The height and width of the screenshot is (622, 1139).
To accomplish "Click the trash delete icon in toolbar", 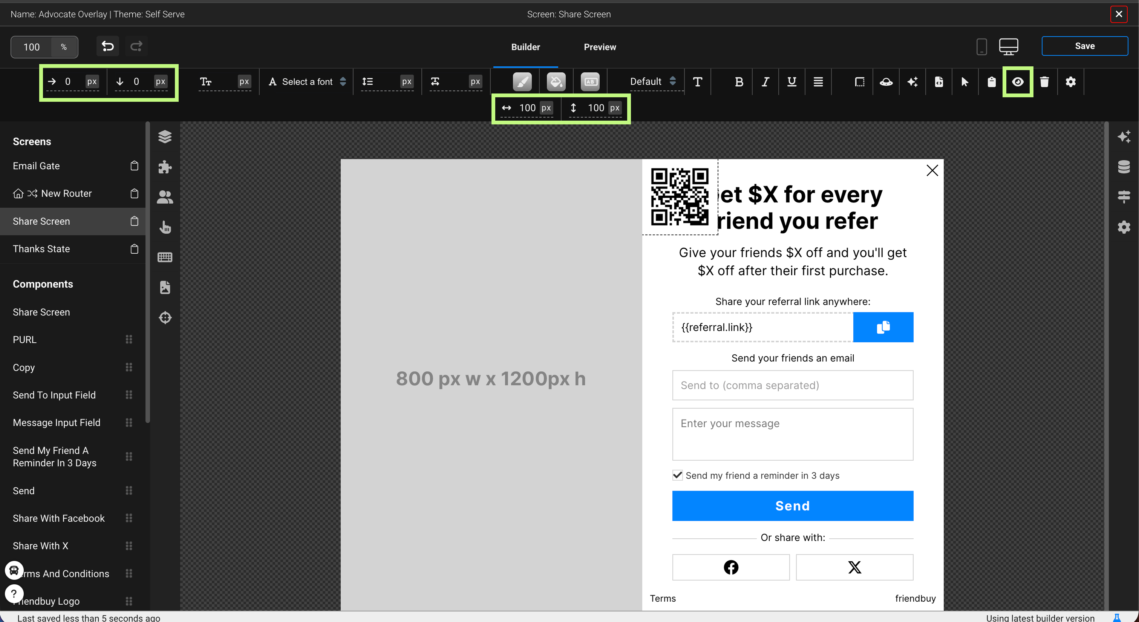I will tap(1044, 82).
